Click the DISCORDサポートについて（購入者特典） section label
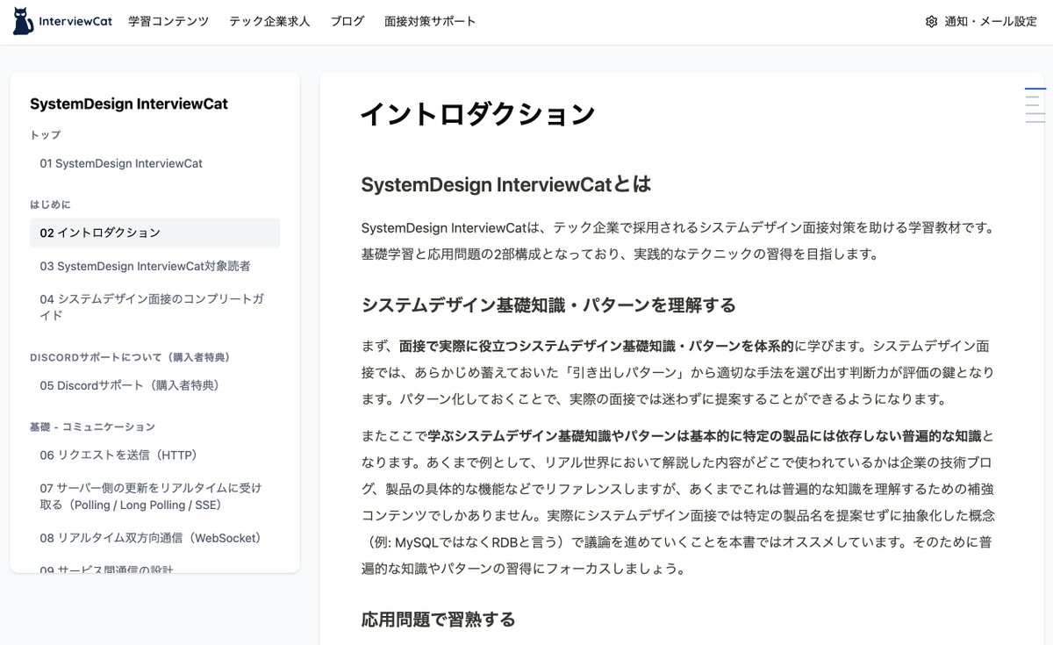1053x645 pixels. pos(130,357)
